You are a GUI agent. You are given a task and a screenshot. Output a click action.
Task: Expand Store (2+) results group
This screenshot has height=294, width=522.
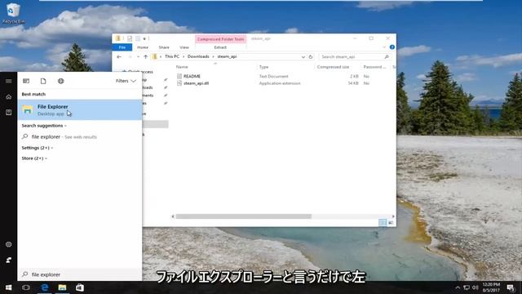tap(34, 158)
